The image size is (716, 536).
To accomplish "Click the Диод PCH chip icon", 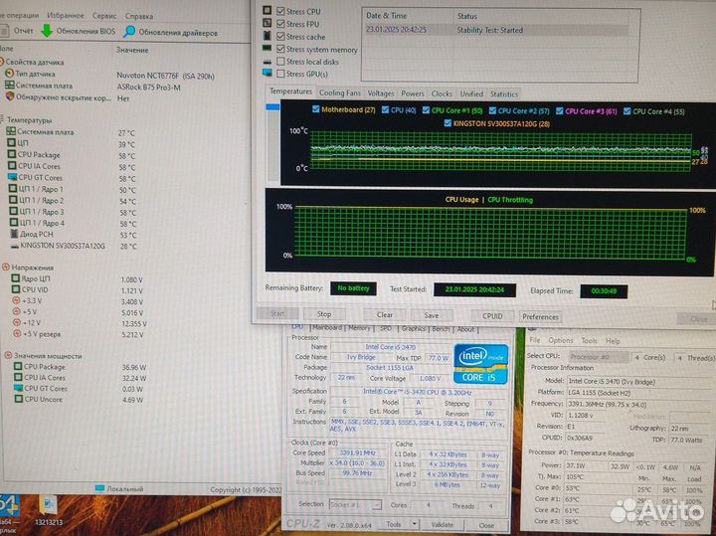I will [14, 234].
